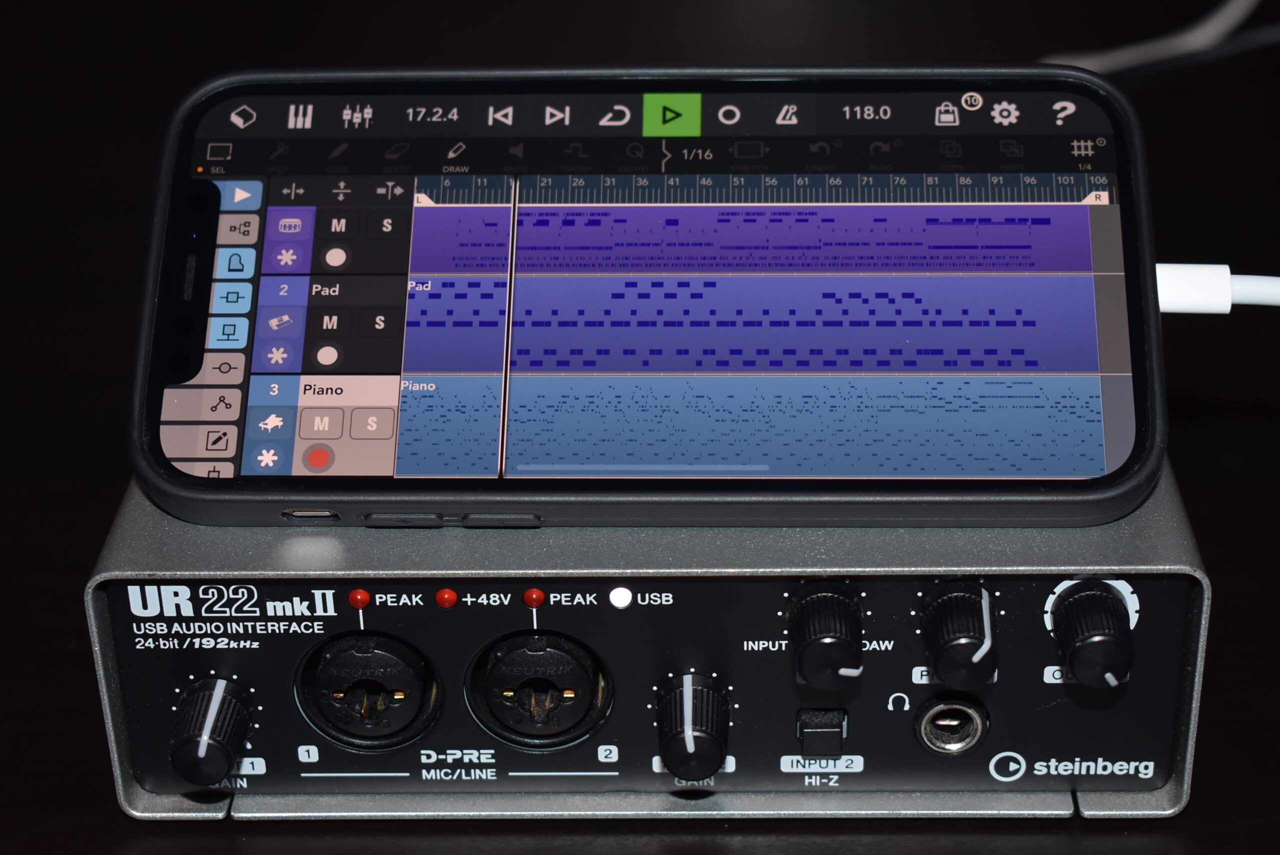This screenshot has width=1280, height=855.
Task: Freeze the drum track with snowflake icon
Action: [x=286, y=257]
